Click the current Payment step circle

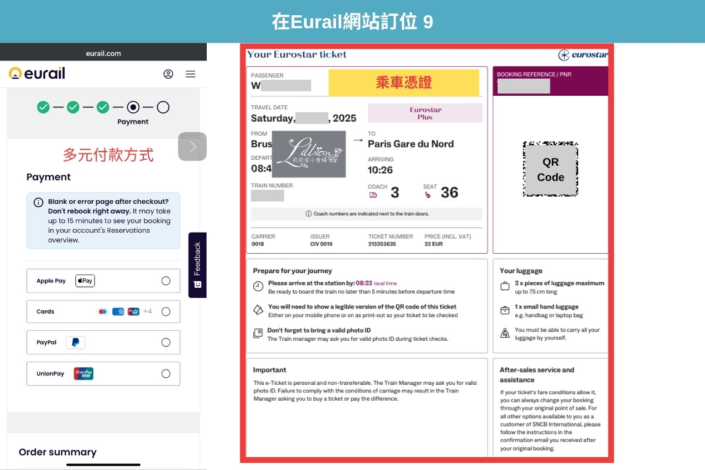133,107
